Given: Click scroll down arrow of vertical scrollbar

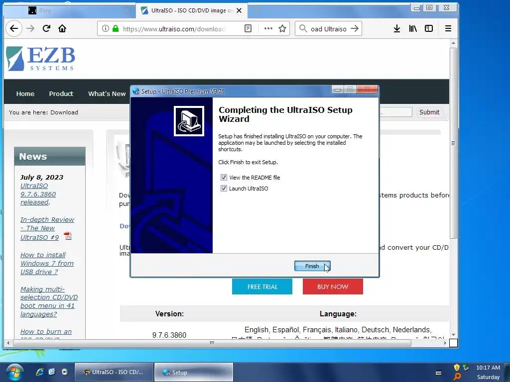Looking at the screenshot, I should pos(453,335).
